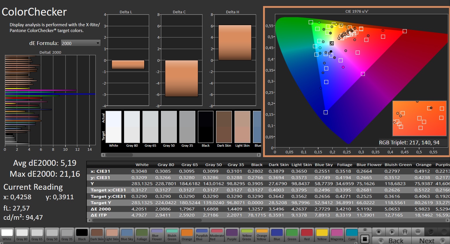The width and height of the screenshot is (450, 244).
Task: Click the read series bracket icon
Action: (405, 232)
